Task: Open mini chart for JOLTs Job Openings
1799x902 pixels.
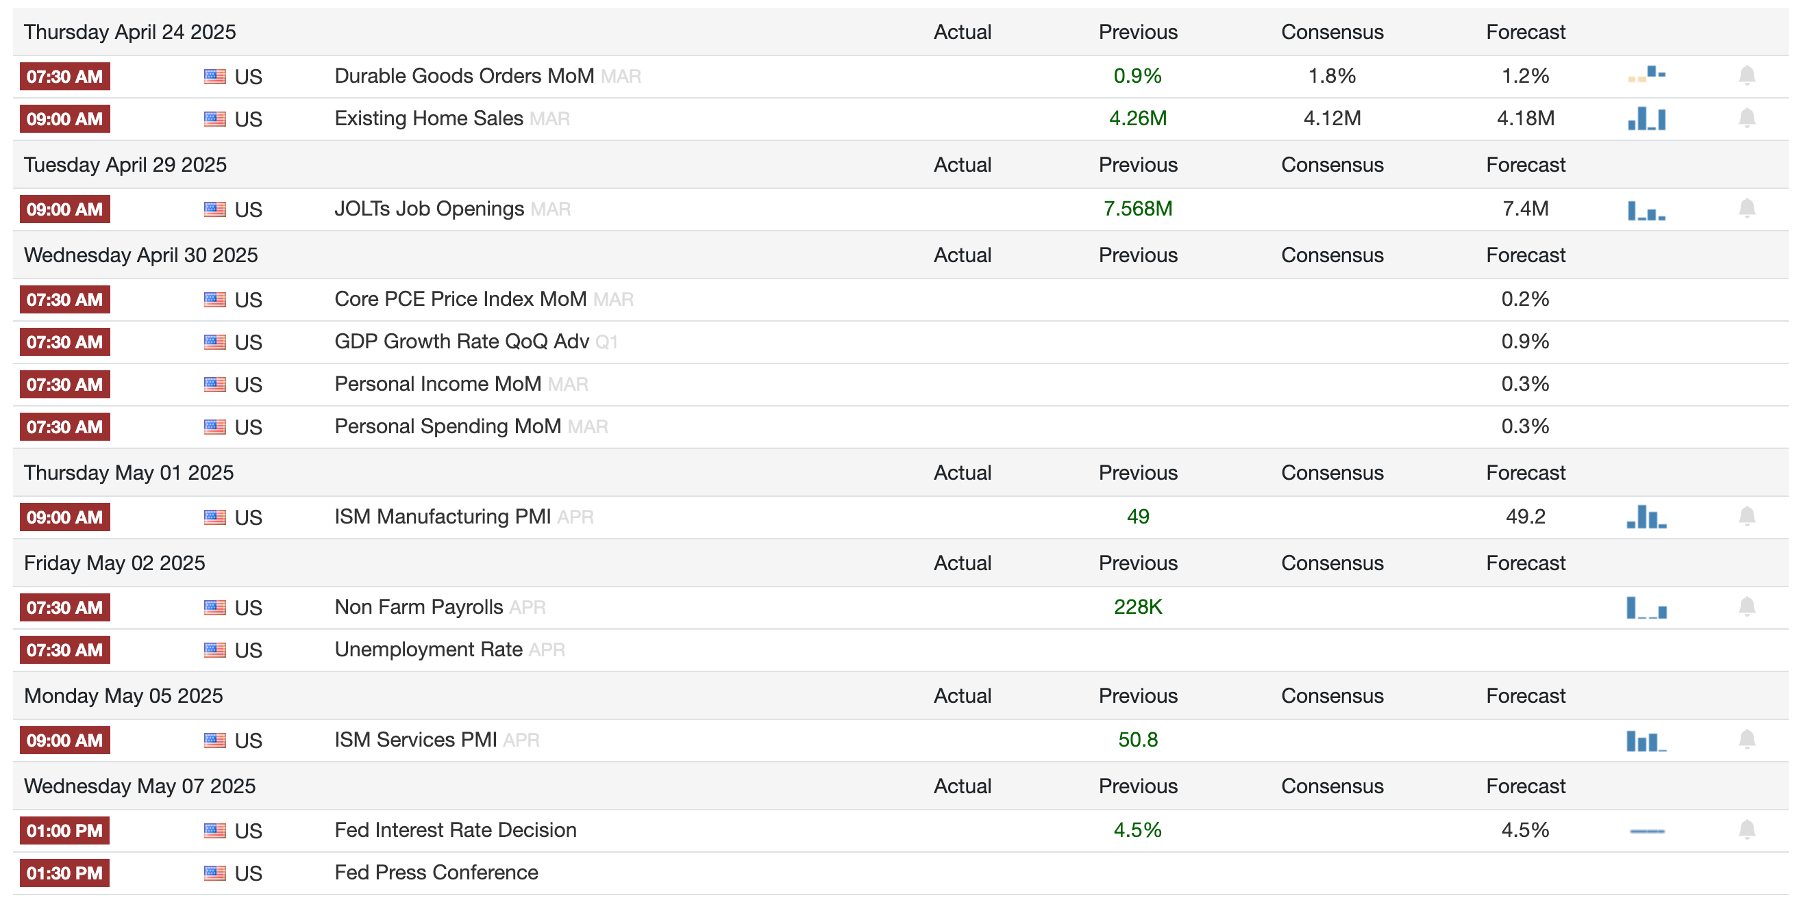Action: pyautogui.click(x=1646, y=210)
